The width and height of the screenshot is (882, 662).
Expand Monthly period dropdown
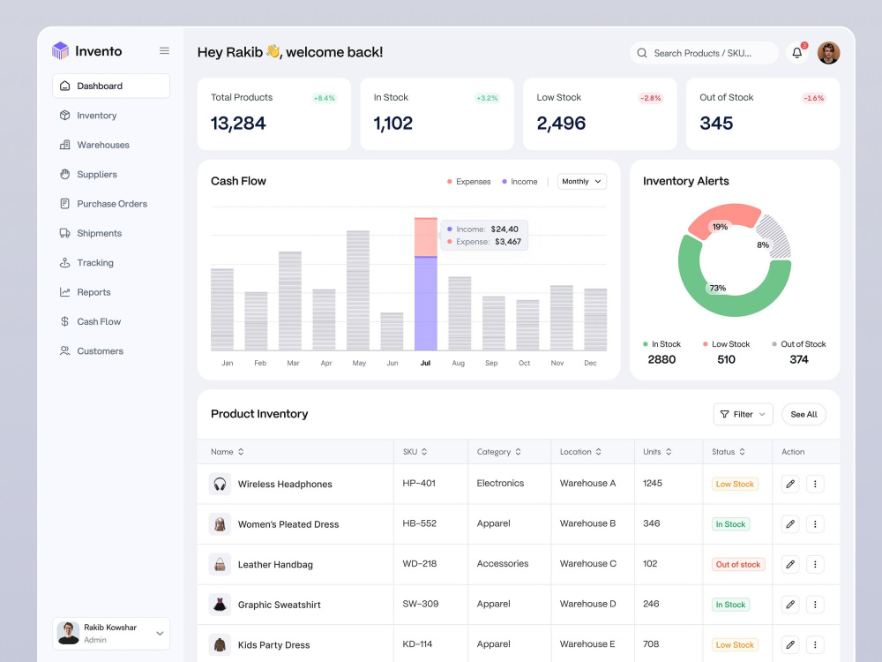coord(581,181)
